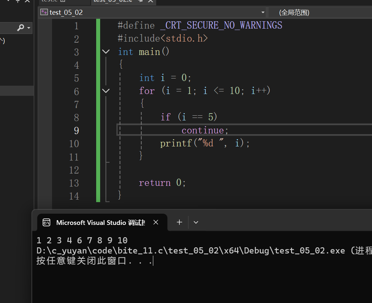The image size is (372, 303).
Task: Select the Microsoft Visual Studio console tab
Action: [x=102, y=222]
